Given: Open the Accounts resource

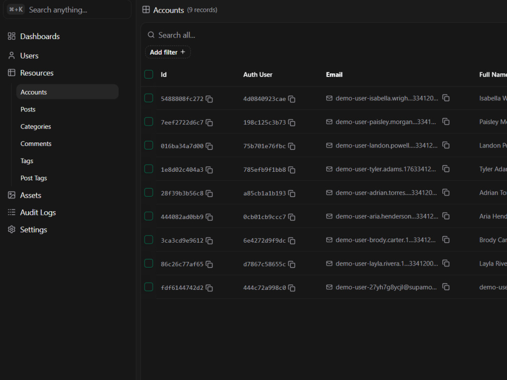Looking at the screenshot, I should (x=67, y=92).
